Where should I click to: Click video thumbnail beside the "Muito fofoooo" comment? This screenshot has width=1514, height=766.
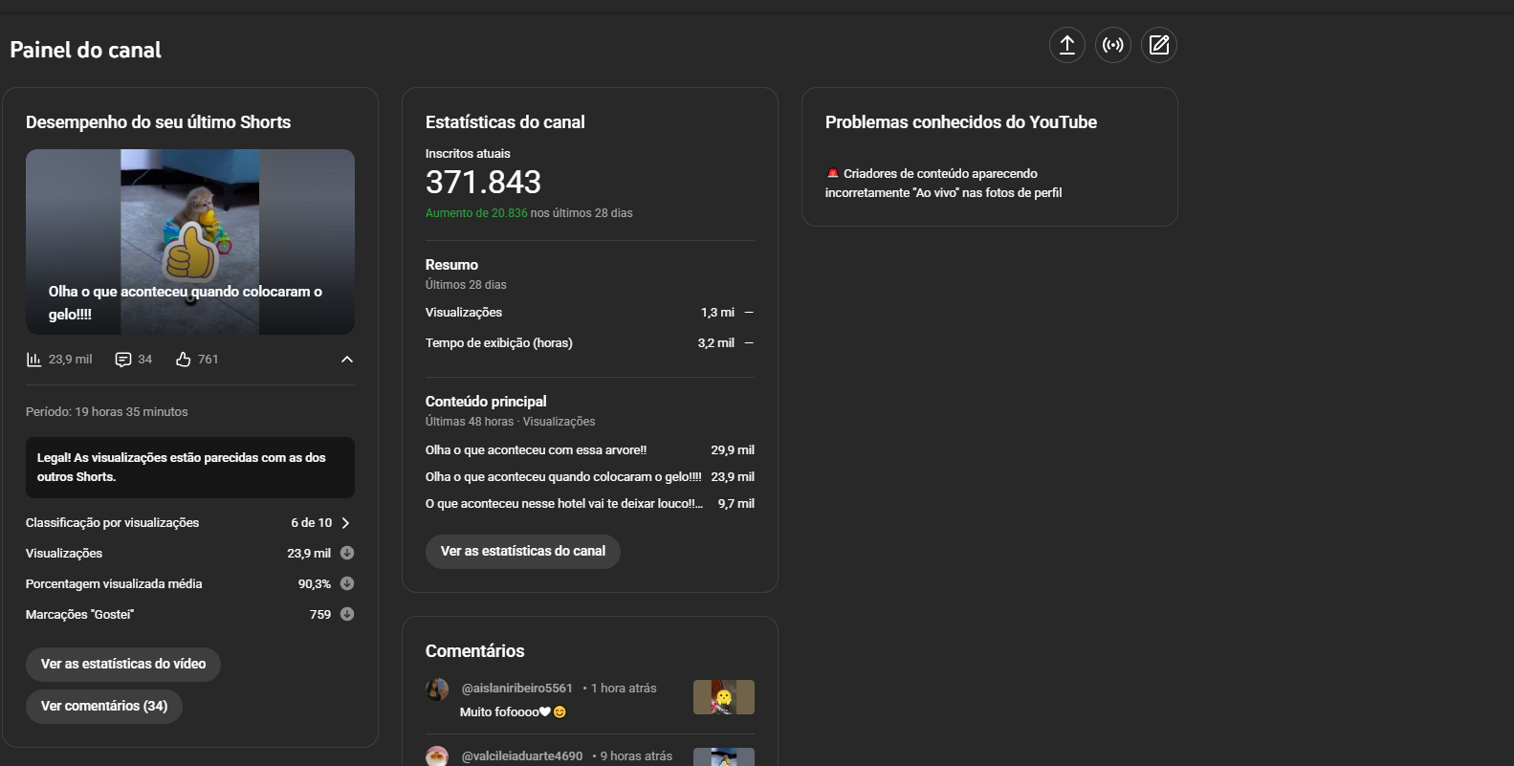[724, 697]
